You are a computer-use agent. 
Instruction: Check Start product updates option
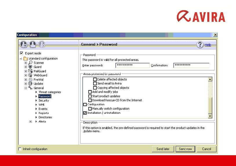click(90, 96)
